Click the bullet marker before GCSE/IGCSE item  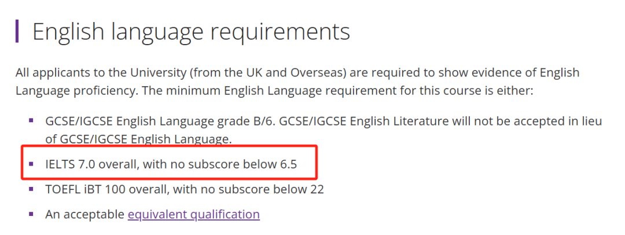(31, 120)
